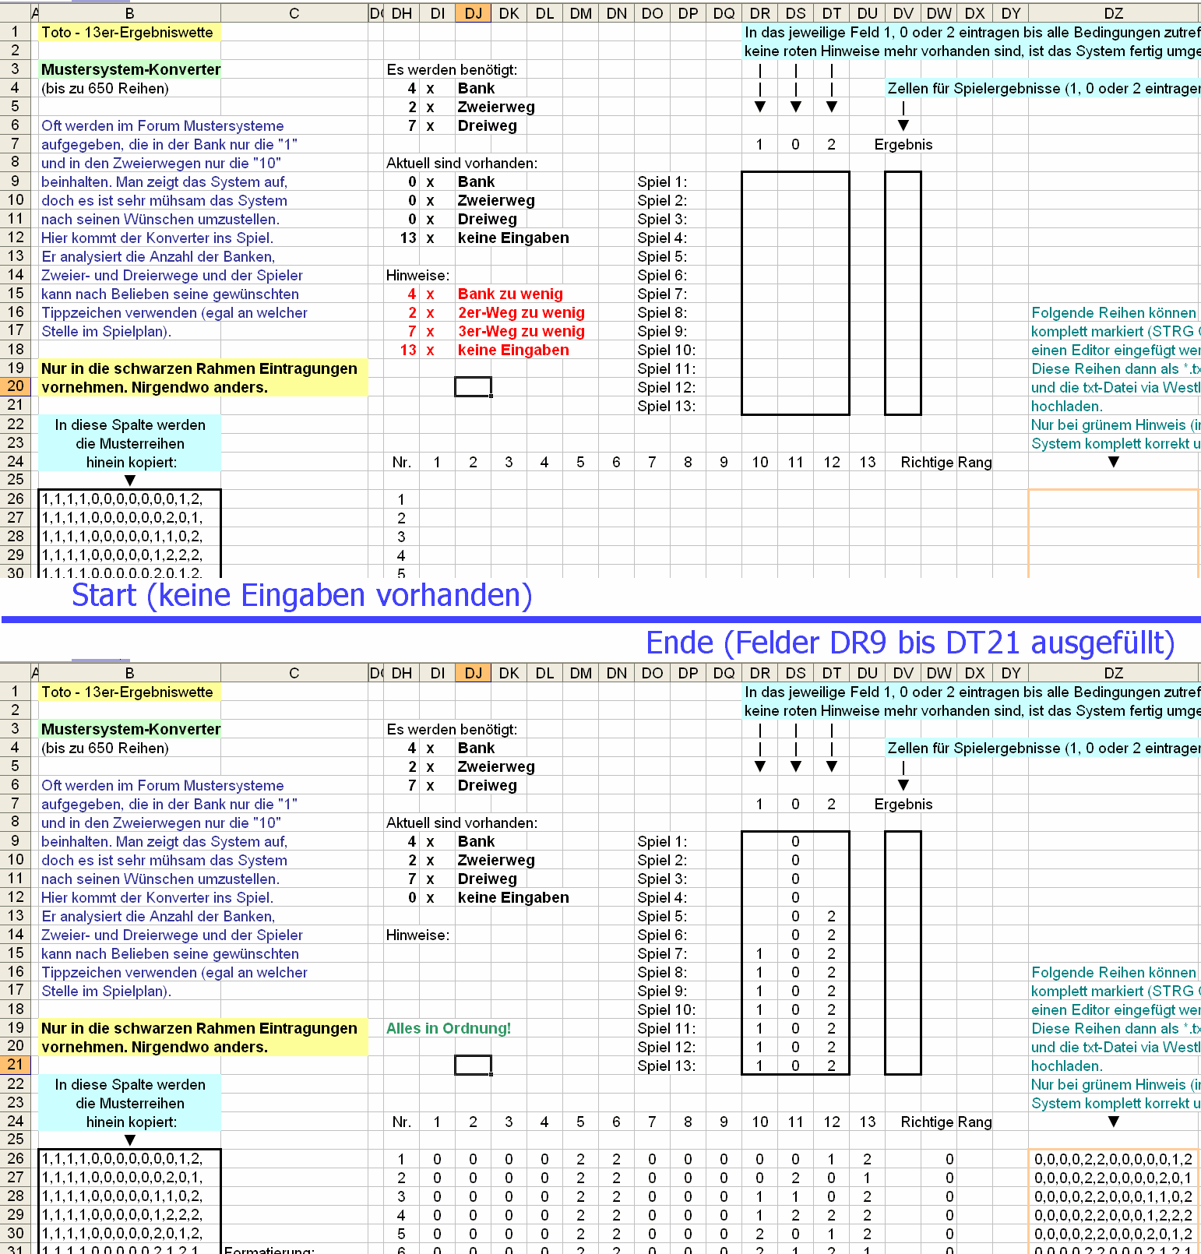Select row header 31 in the lower spreadsheet
The height and width of the screenshot is (1254, 1201).
click(x=16, y=1249)
